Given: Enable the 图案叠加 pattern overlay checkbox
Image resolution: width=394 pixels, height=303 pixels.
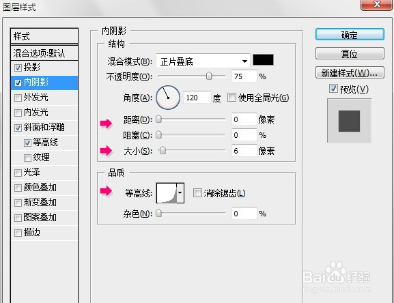Looking at the screenshot, I should coord(18,218).
